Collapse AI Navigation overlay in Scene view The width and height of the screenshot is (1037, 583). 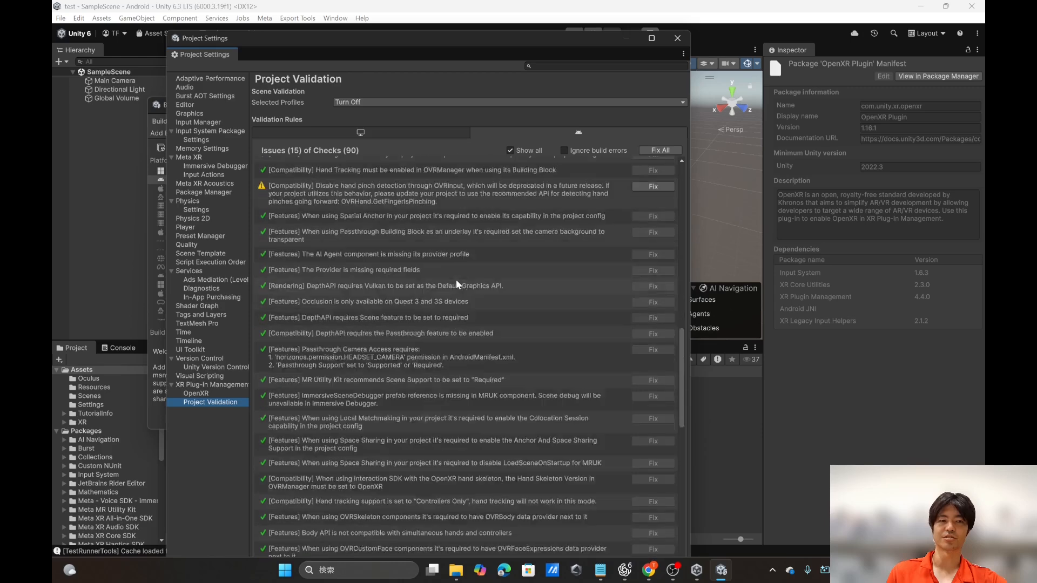pyautogui.click(x=694, y=288)
